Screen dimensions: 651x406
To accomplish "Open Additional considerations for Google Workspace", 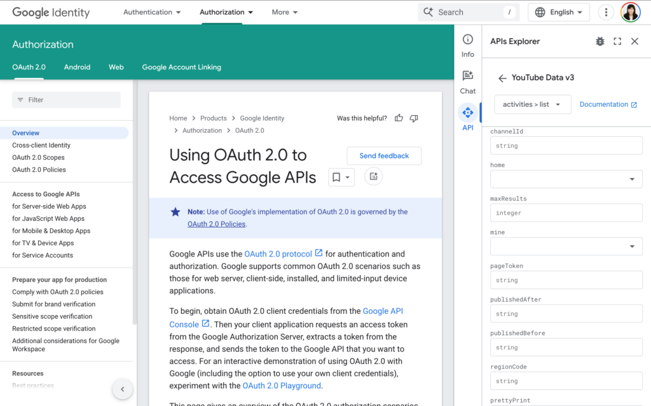I will (65, 345).
